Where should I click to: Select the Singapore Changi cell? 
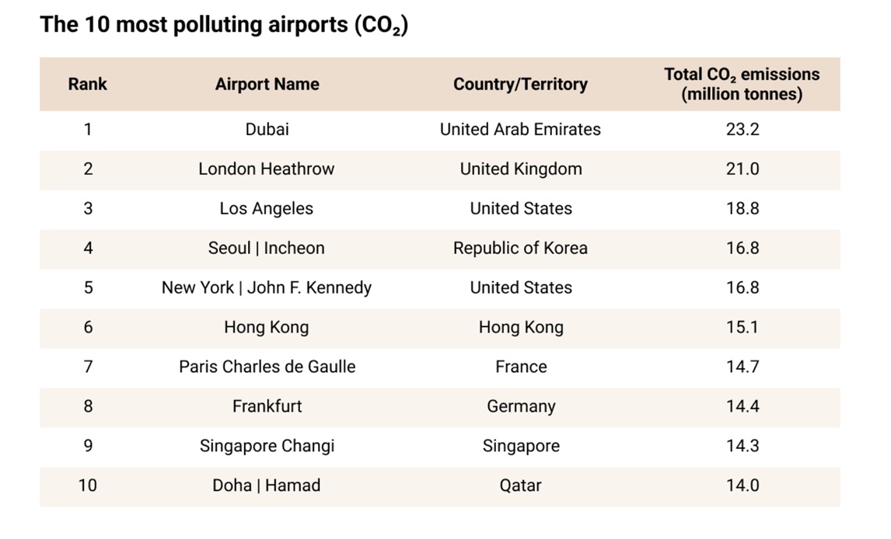point(267,446)
